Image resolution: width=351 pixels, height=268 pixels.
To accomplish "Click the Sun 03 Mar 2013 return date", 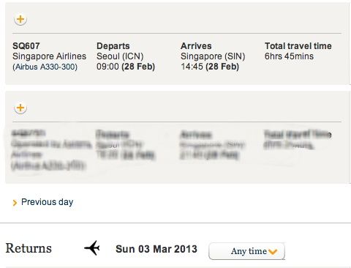I will point(156,249).
